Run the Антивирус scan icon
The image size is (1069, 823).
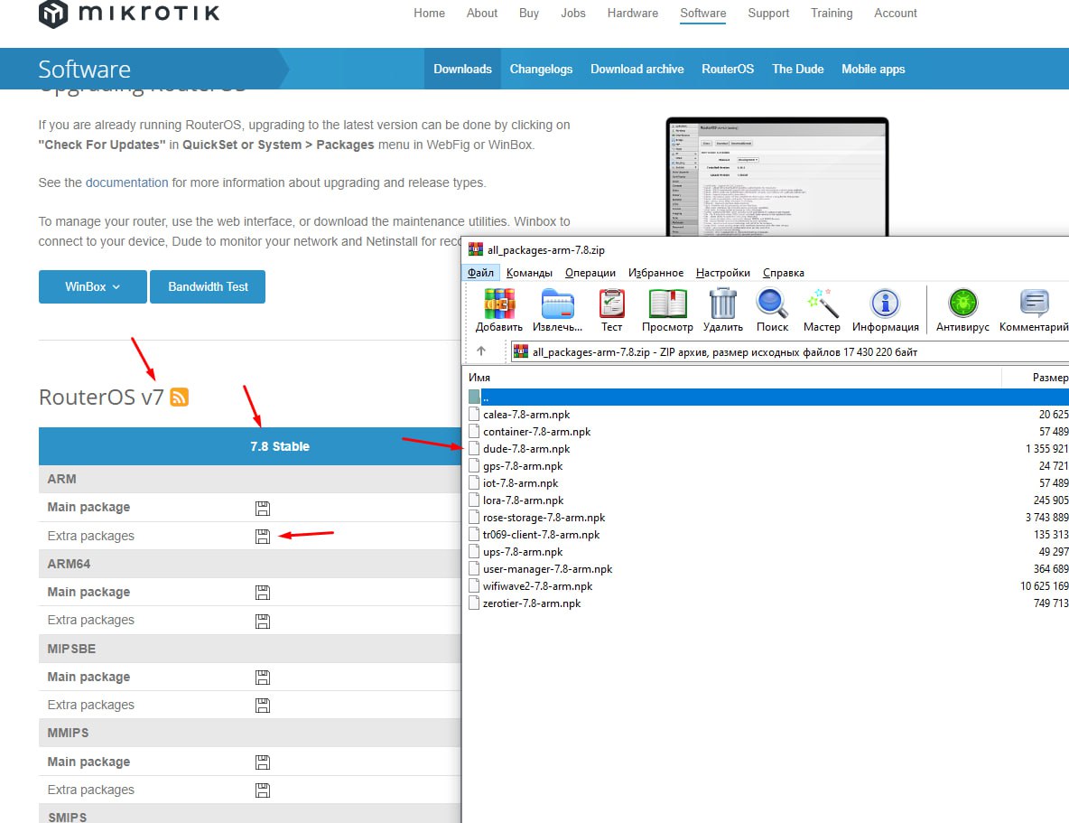click(962, 304)
